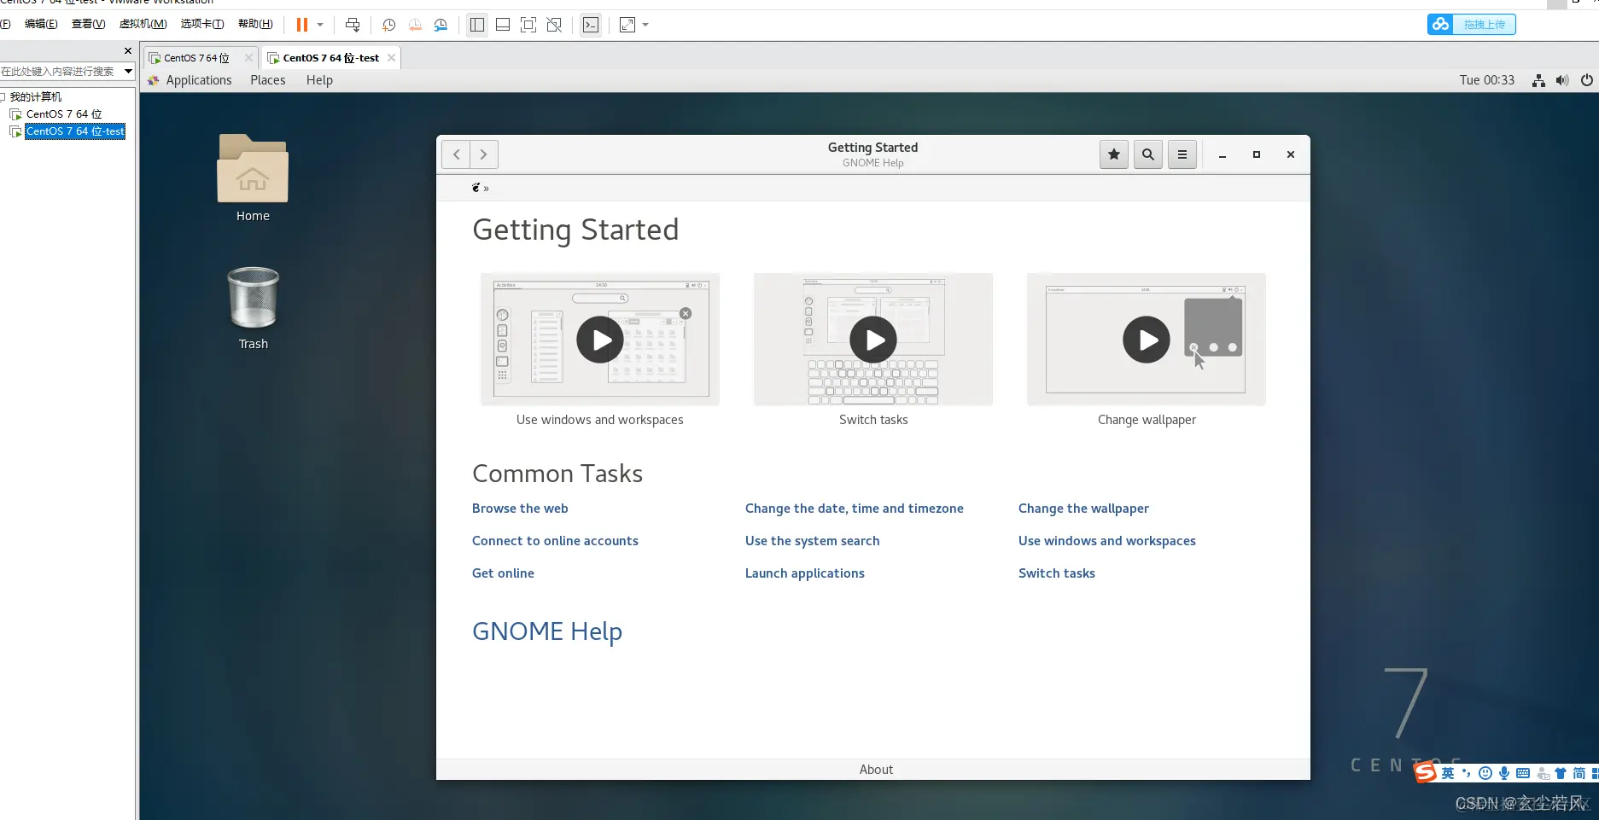Open the Home folder desktop icon
This screenshot has width=1599, height=820.
pos(253,178)
